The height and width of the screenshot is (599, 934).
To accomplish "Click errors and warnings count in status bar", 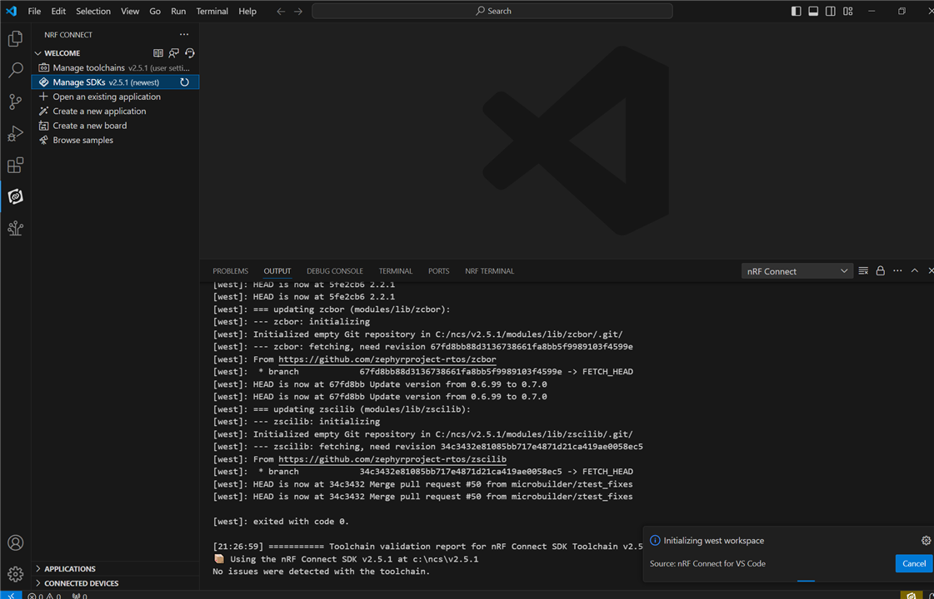I will [x=45, y=596].
